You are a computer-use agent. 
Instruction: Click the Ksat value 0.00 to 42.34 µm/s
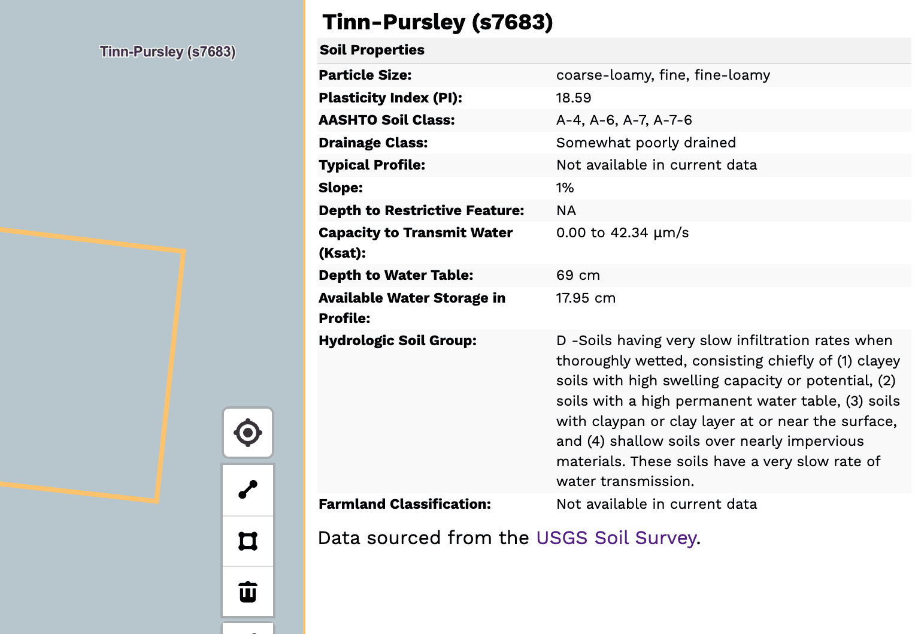click(x=622, y=233)
